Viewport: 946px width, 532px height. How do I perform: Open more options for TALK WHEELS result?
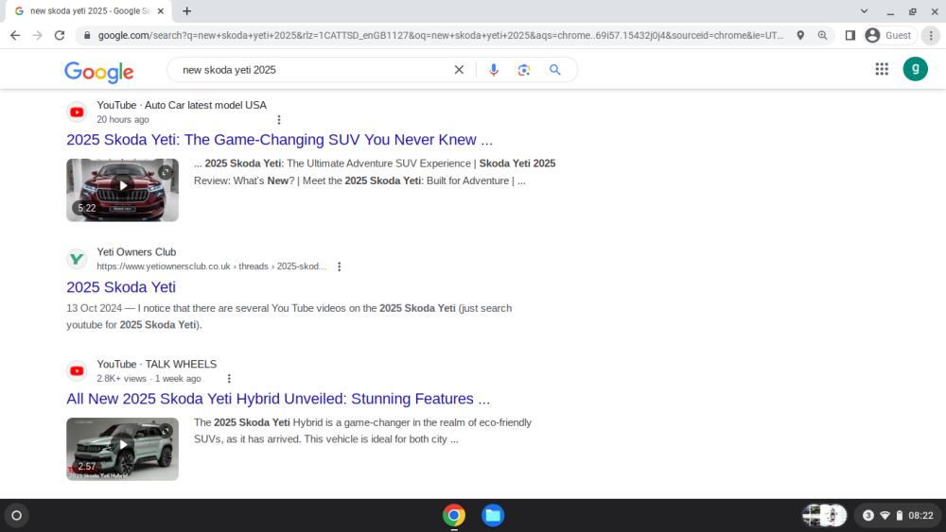(x=229, y=378)
